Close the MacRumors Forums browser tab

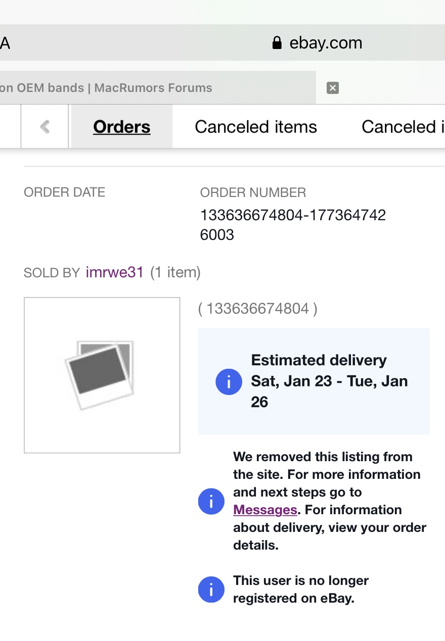[332, 88]
